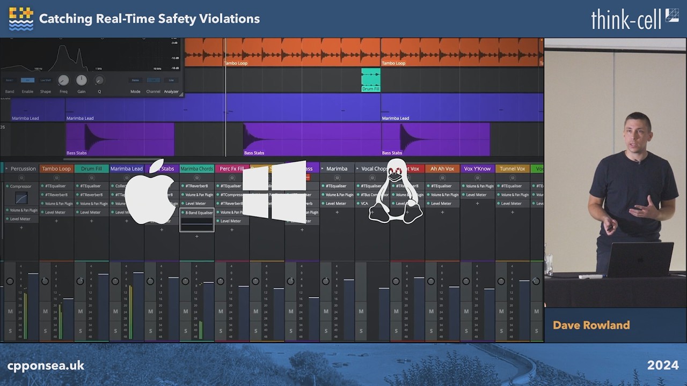Viewport: 687px width, 386px height.
Task: Add a plugin to the Tunnel Vox channel
Action: point(513,212)
